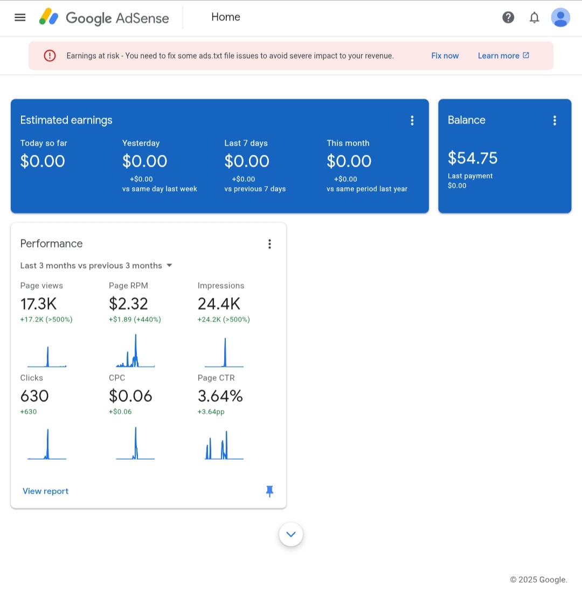The height and width of the screenshot is (595, 582).
Task: Open the View report link
Action: tap(45, 491)
